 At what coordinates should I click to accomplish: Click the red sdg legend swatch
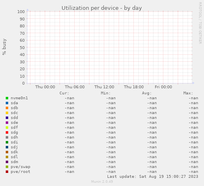(7, 132)
